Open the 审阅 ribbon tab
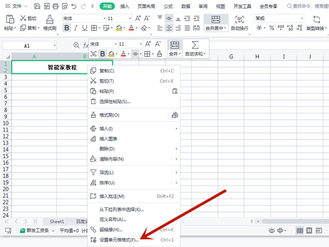 click(x=203, y=6)
